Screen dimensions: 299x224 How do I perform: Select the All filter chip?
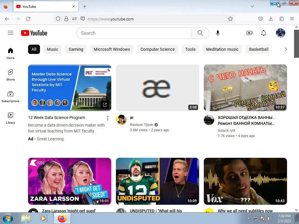coord(34,49)
